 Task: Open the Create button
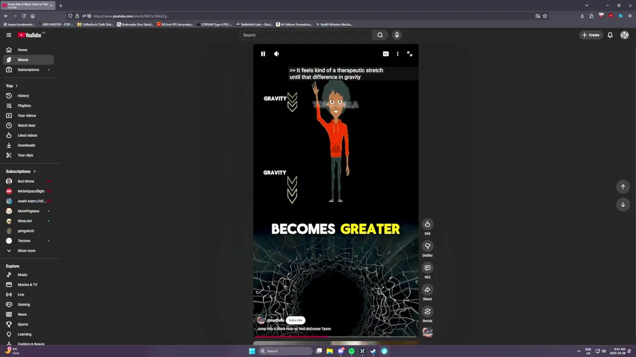[x=591, y=35]
